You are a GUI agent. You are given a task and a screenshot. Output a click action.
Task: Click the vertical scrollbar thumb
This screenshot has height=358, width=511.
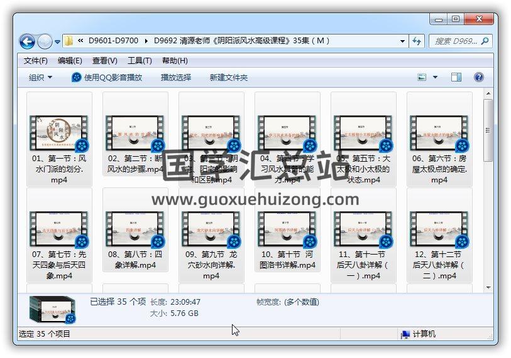click(488, 130)
